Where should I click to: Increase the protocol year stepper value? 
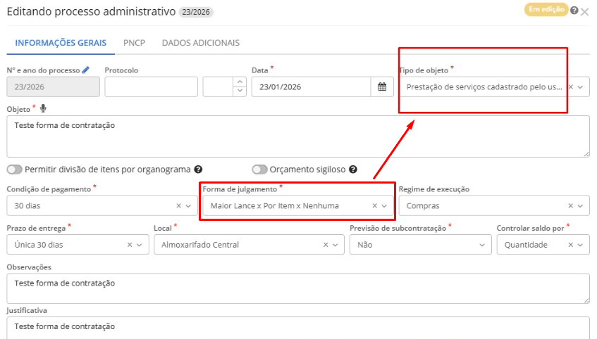click(x=240, y=82)
